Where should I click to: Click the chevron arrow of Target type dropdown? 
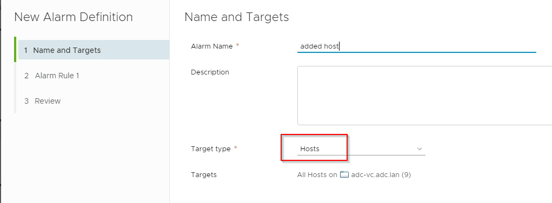[420, 149]
